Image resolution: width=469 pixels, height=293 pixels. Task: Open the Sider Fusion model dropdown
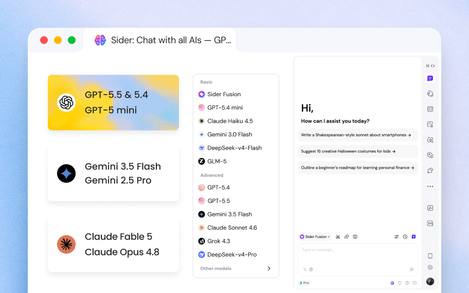point(315,237)
